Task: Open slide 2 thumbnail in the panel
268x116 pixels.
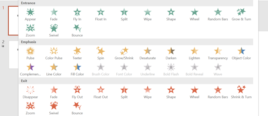Action: tap(14, 55)
